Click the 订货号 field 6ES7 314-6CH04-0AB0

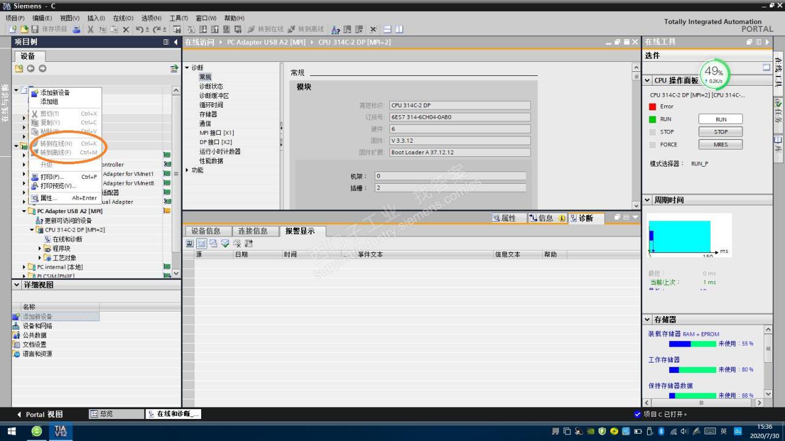click(460, 117)
